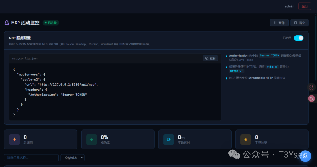Focus the 筛选工具名称 filter input
This screenshot has height=167, width=317.
click(x=31, y=158)
